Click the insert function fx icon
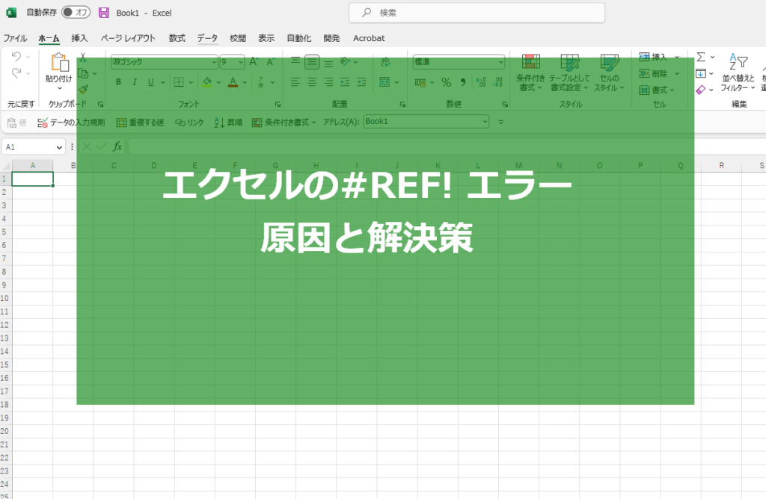 point(117,146)
